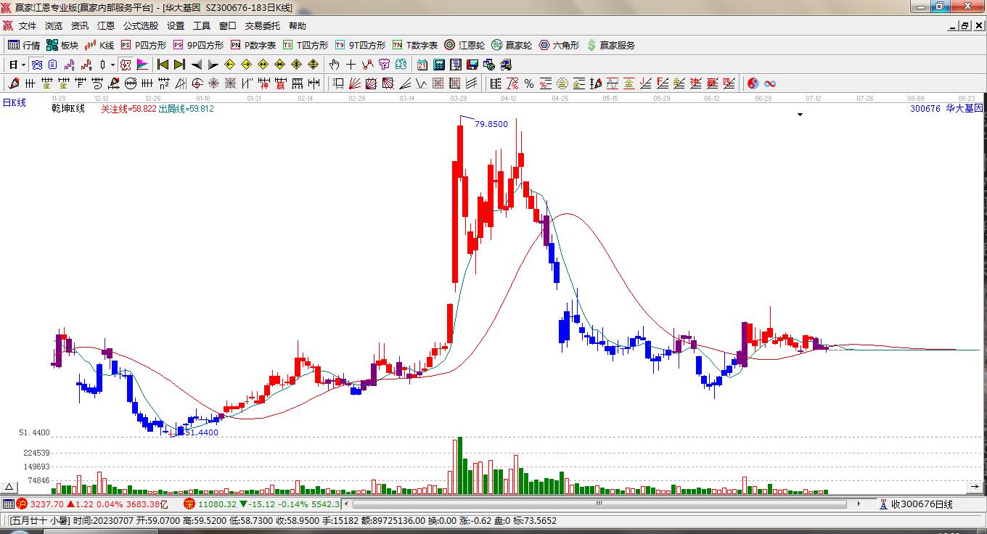Viewport: 987px width, 534px height.
Task: Click the floppy disk save icon
Action: [x=472, y=65]
